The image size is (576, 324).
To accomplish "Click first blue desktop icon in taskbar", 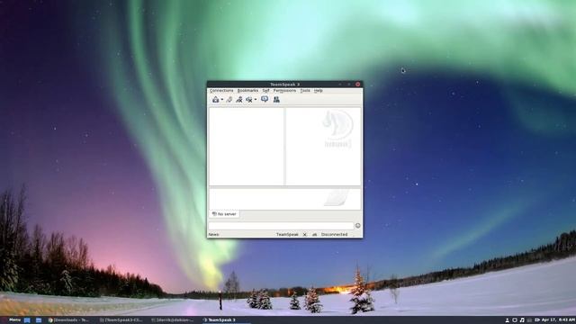I will click(27, 320).
